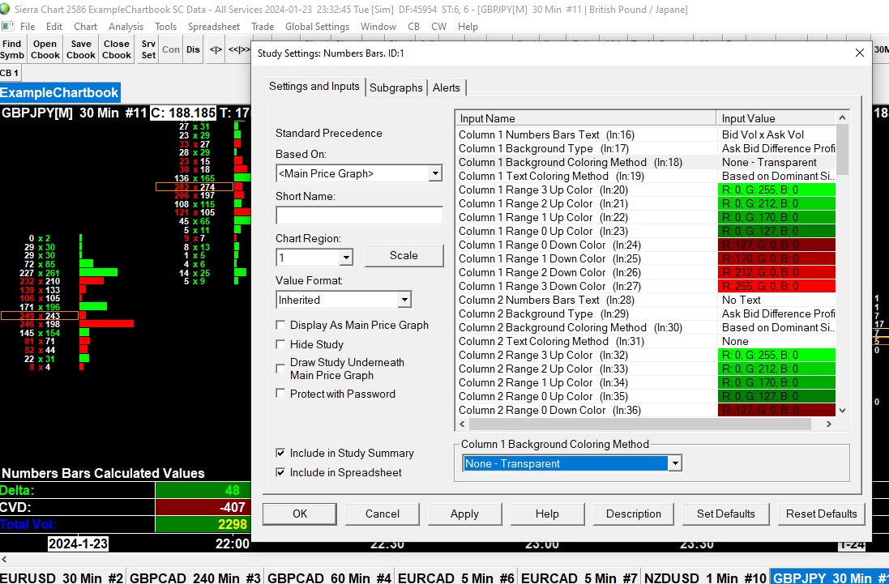Click the Cancel button

(x=383, y=514)
